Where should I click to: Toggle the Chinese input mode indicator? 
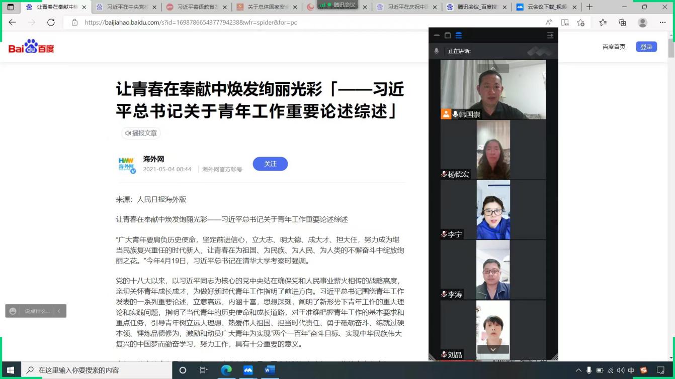[x=631, y=370]
